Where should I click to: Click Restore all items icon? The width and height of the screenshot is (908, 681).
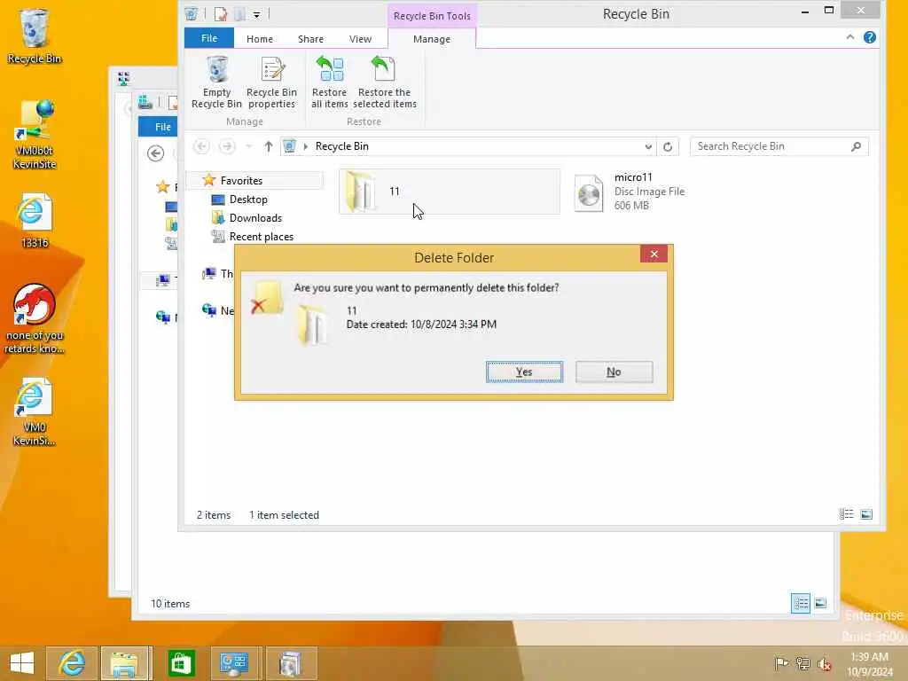(330, 82)
